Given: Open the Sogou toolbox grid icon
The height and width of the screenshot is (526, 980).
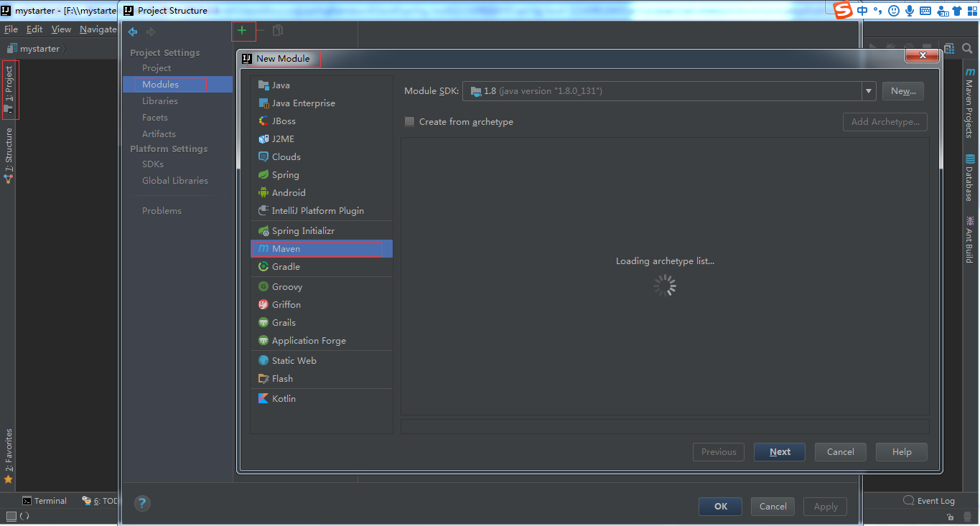Looking at the screenshot, I should (972, 11).
